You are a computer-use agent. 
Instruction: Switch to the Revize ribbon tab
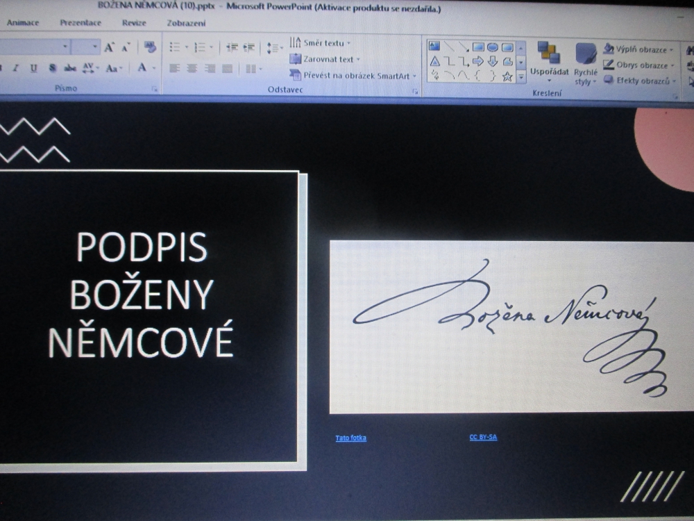(134, 23)
